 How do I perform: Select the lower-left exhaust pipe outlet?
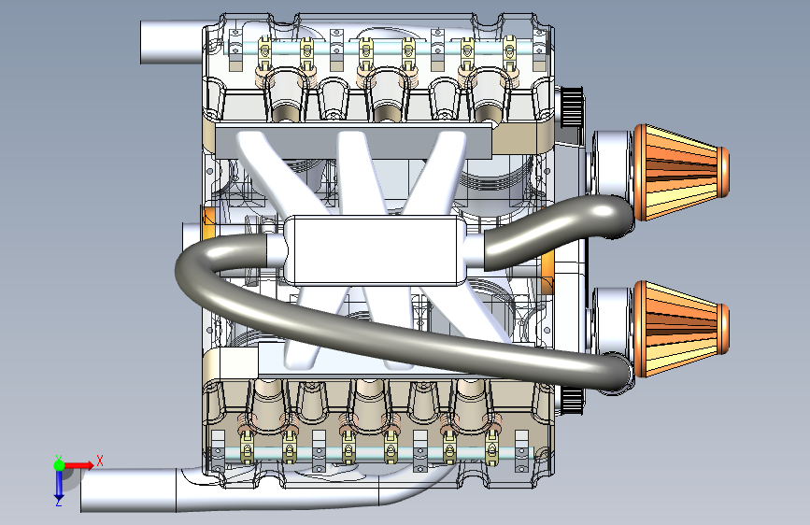tap(128, 490)
